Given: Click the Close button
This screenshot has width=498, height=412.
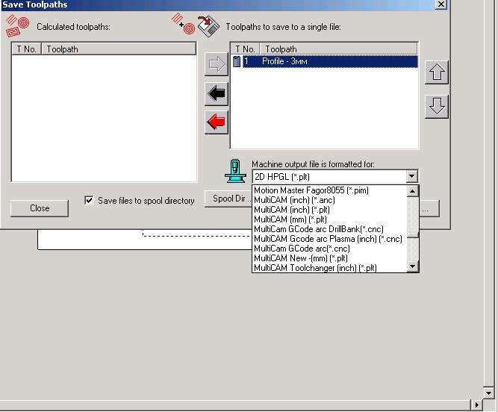Looking at the screenshot, I should (40, 208).
